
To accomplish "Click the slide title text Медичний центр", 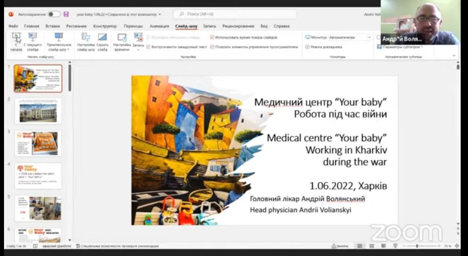I will [x=321, y=102].
